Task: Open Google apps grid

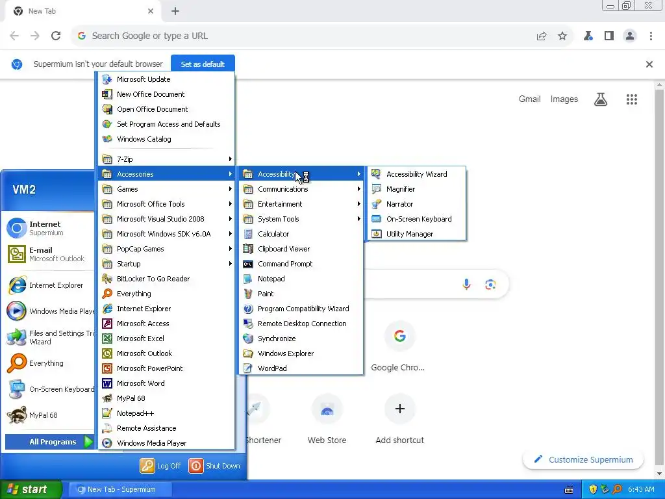Action: coord(631,99)
